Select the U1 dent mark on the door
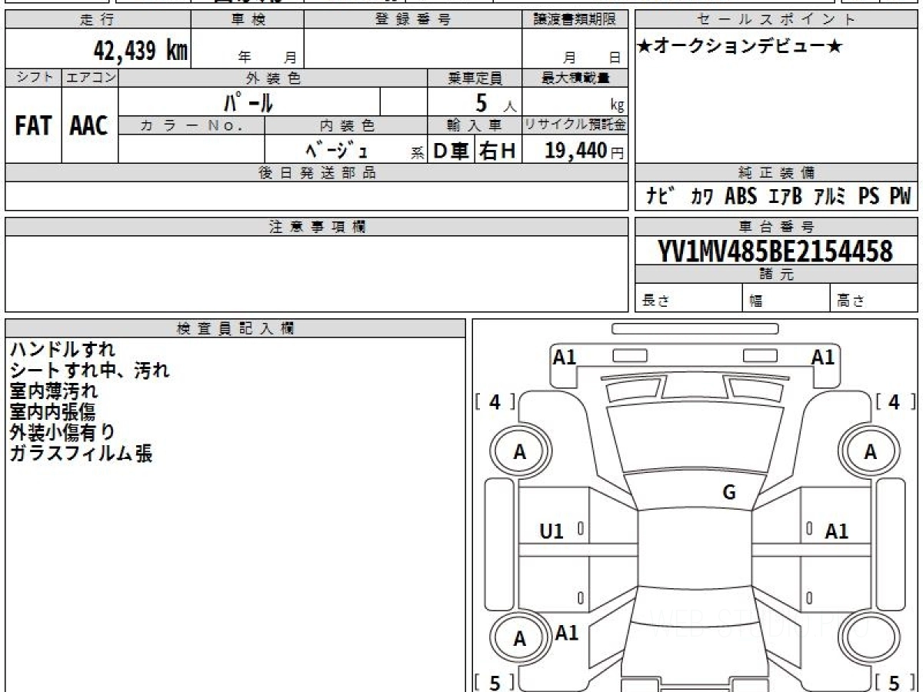The height and width of the screenshot is (692, 923). (551, 531)
